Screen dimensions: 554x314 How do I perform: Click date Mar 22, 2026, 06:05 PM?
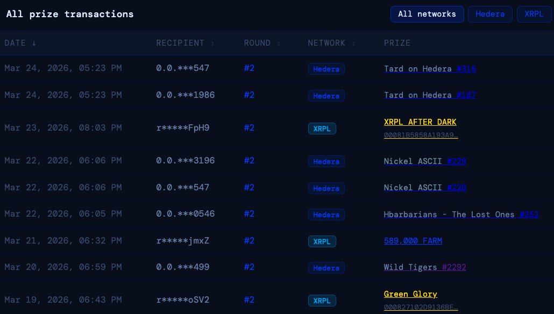pos(63,214)
